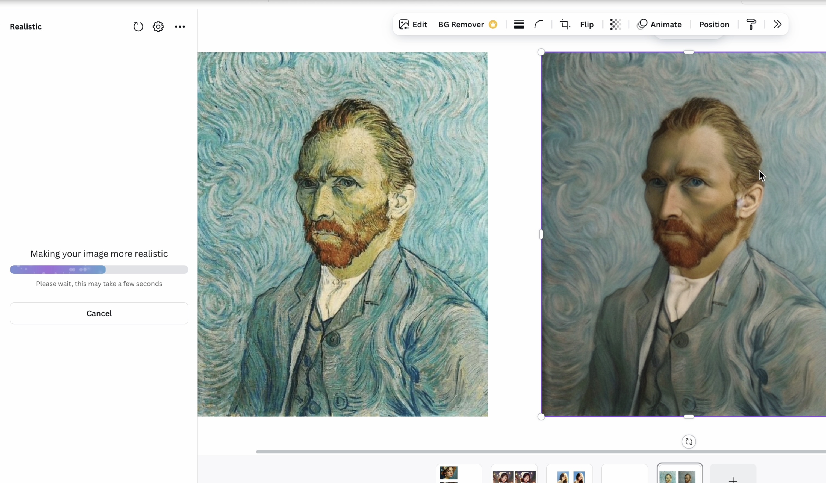Select the Crop tool icon

pyautogui.click(x=564, y=25)
